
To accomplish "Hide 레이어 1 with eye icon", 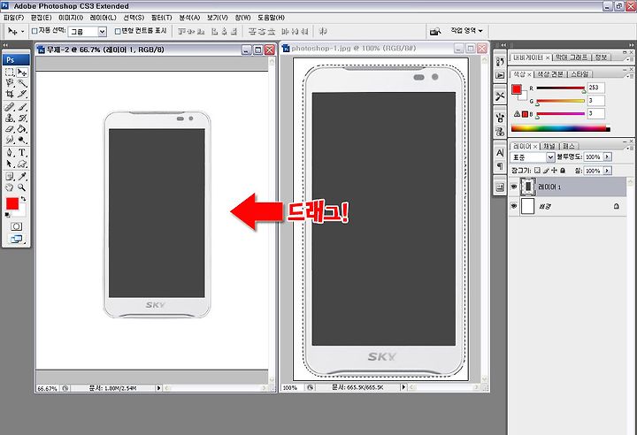I will click(514, 187).
